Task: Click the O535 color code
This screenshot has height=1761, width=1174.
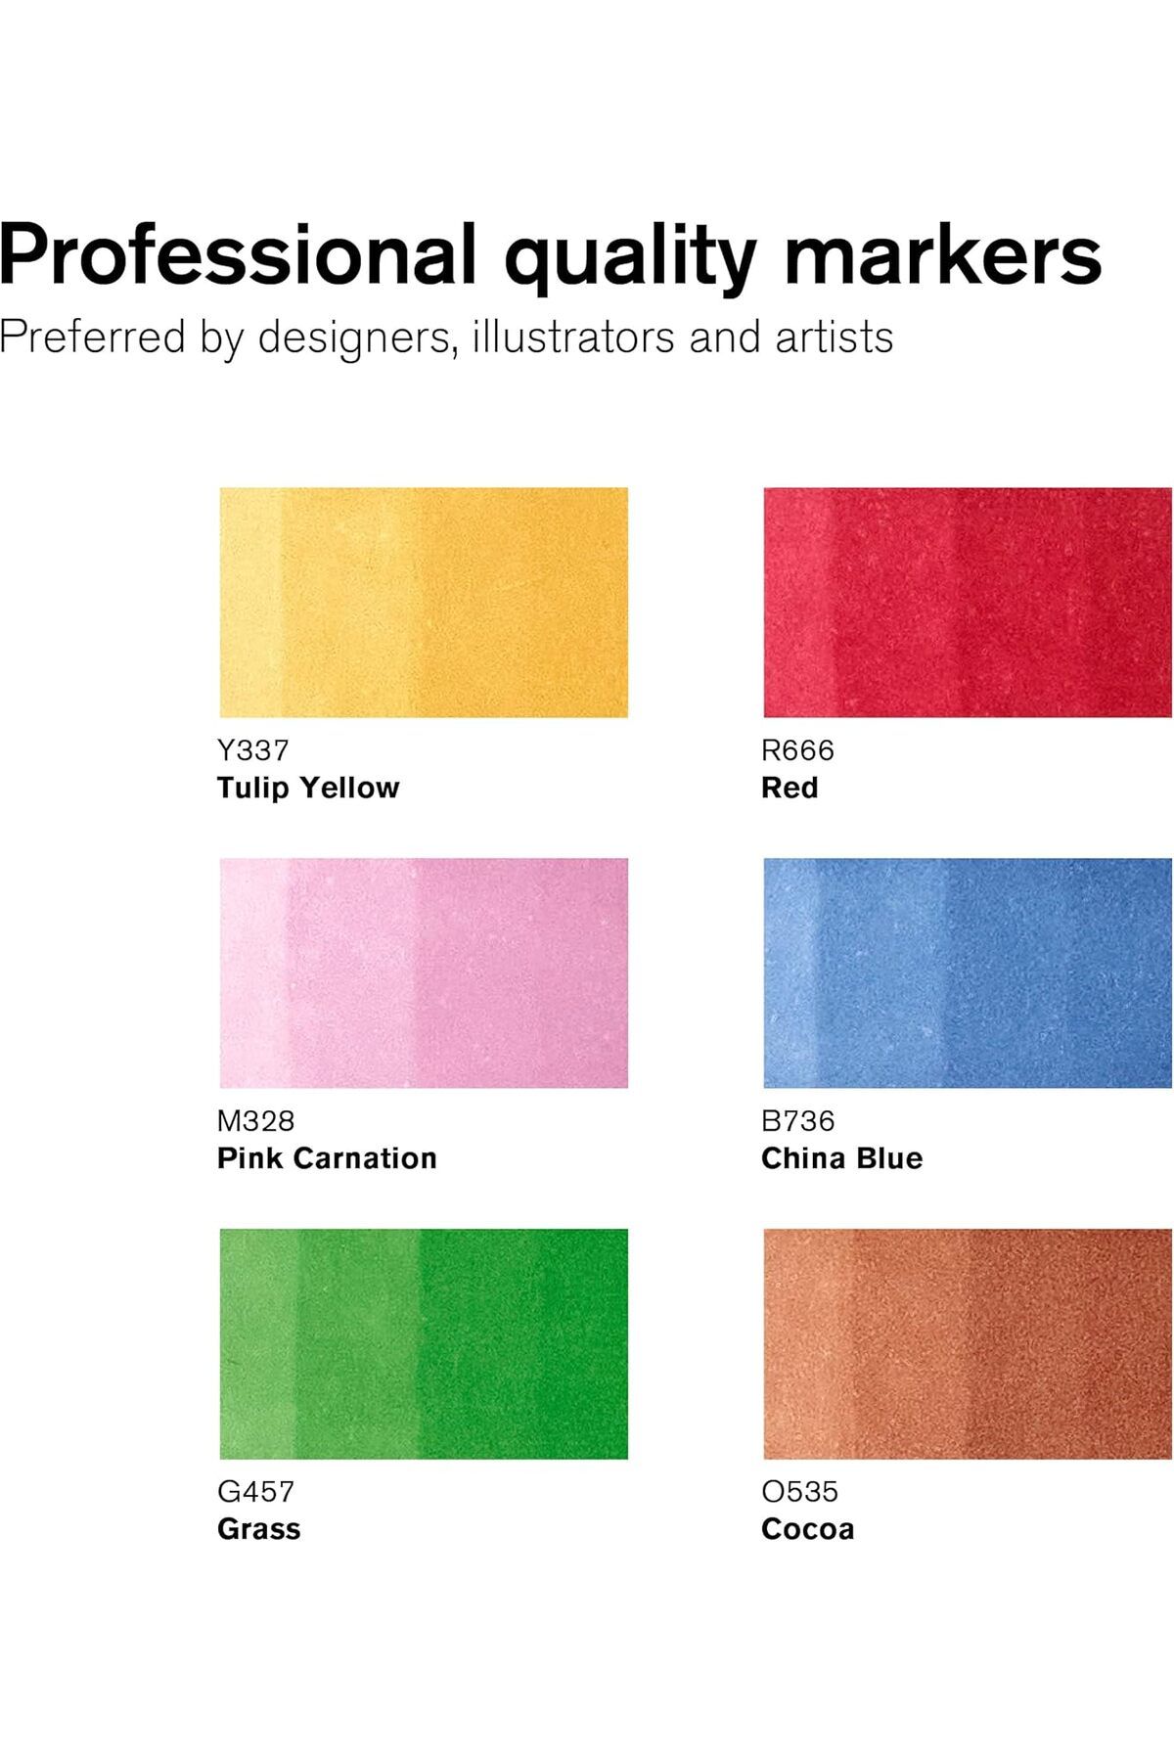Action: click(799, 1492)
